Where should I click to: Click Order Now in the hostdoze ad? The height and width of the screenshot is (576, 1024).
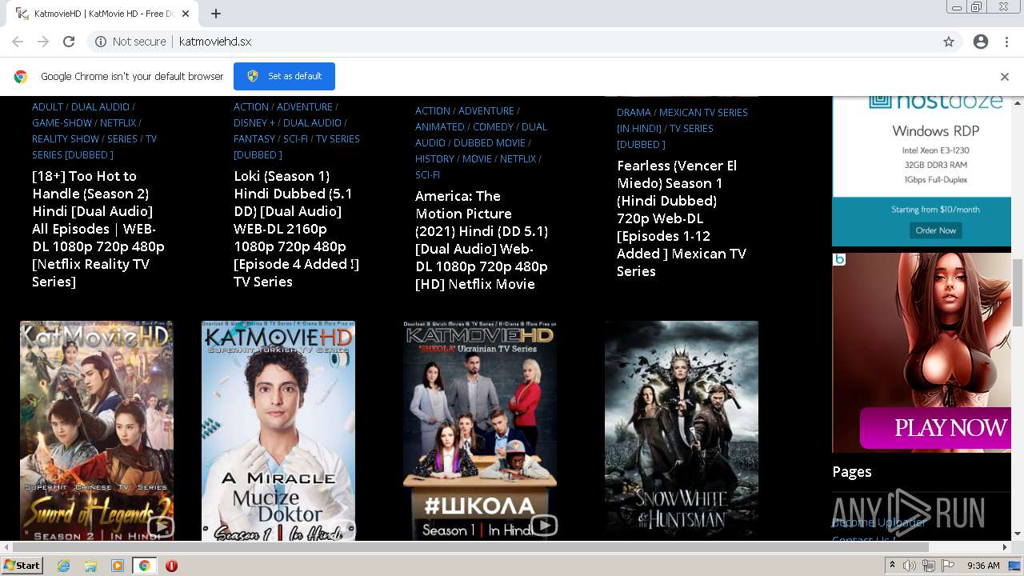[x=936, y=230]
